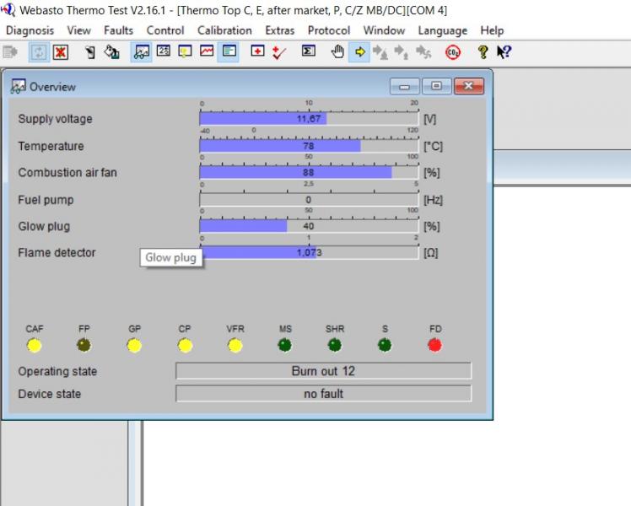Viewport: 631px width, 506px height.
Task: Maximize the Overview window
Action: (x=436, y=86)
